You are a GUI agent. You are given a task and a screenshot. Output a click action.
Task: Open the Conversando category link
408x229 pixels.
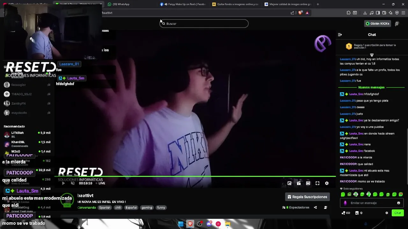click(x=86, y=208)
